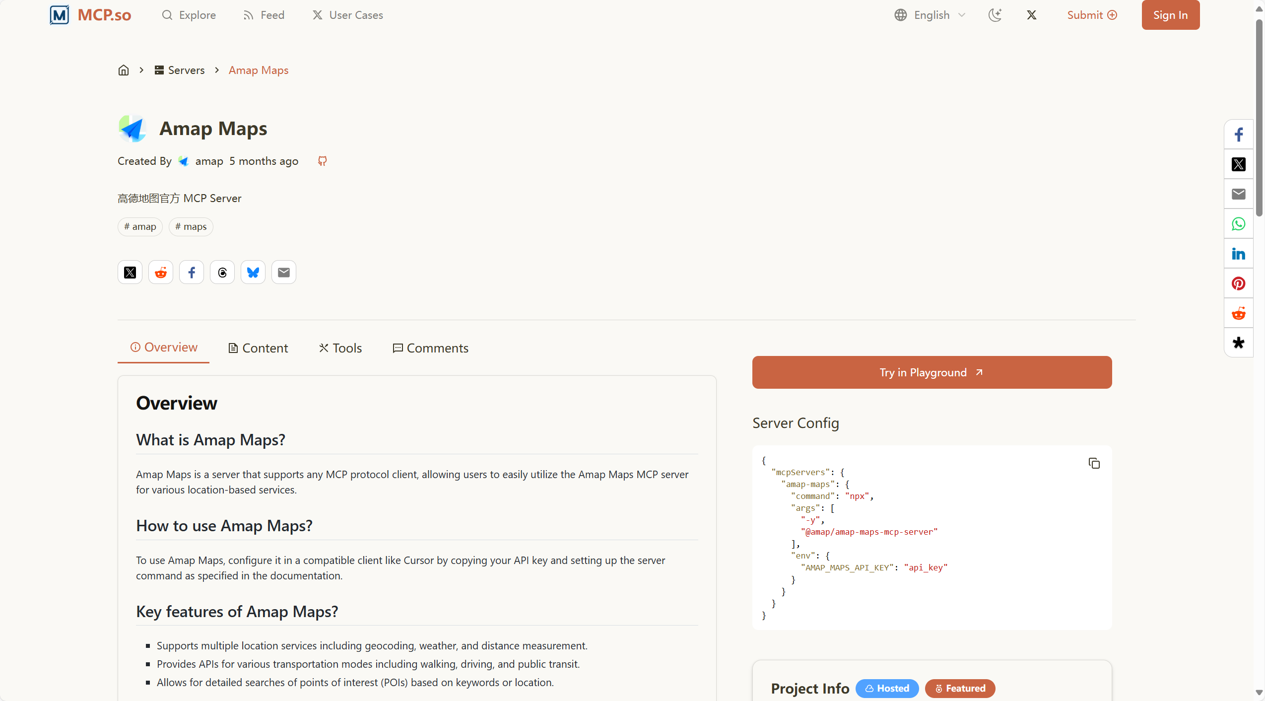Click Pinterest in side share bar
Screen dimensions: 1265x701
(1238, 283)
